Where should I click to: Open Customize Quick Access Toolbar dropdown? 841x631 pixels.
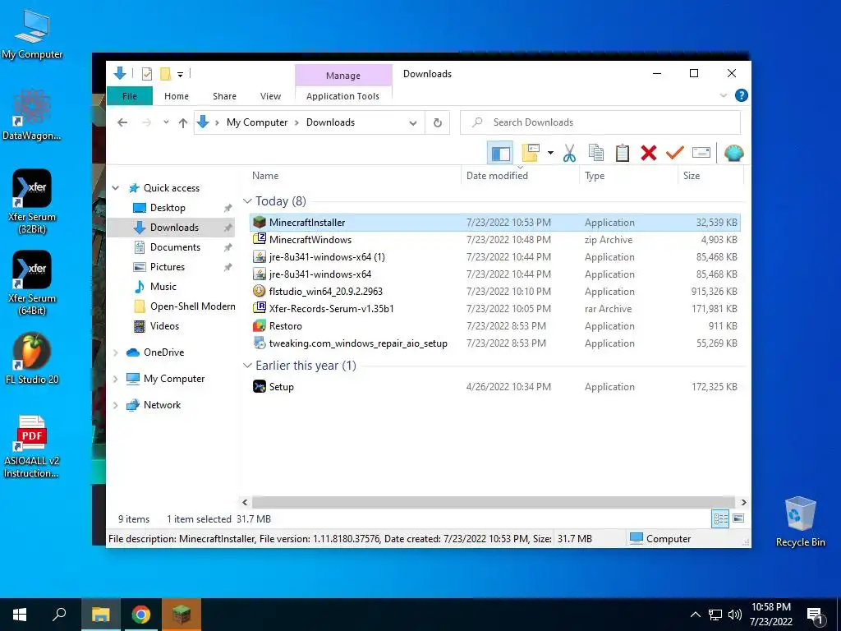point(180,75)
